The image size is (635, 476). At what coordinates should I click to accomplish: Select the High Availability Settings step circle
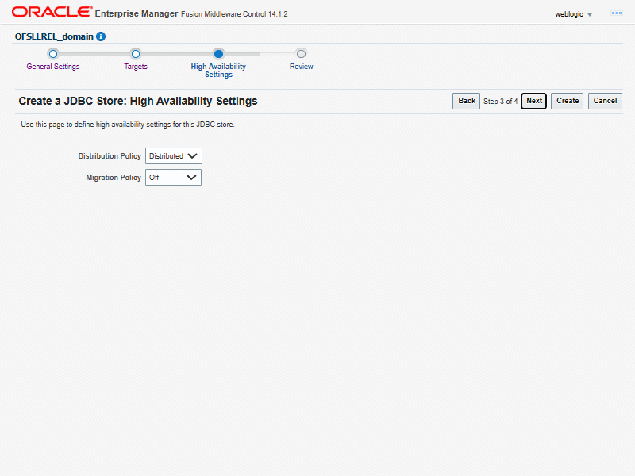coord(219,54)
